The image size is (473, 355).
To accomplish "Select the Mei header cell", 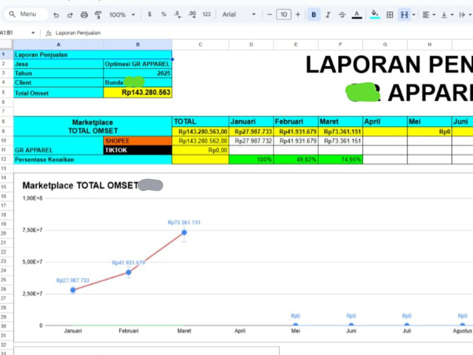I will 429,121.
